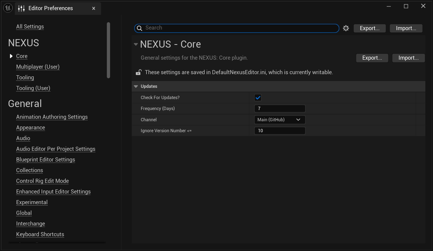
Task: Collapse the Updates category
Action: (136, 86)
